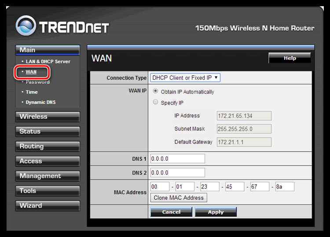Open the Management menu section
The image size is (330, 237).
[x=48, y=176]
